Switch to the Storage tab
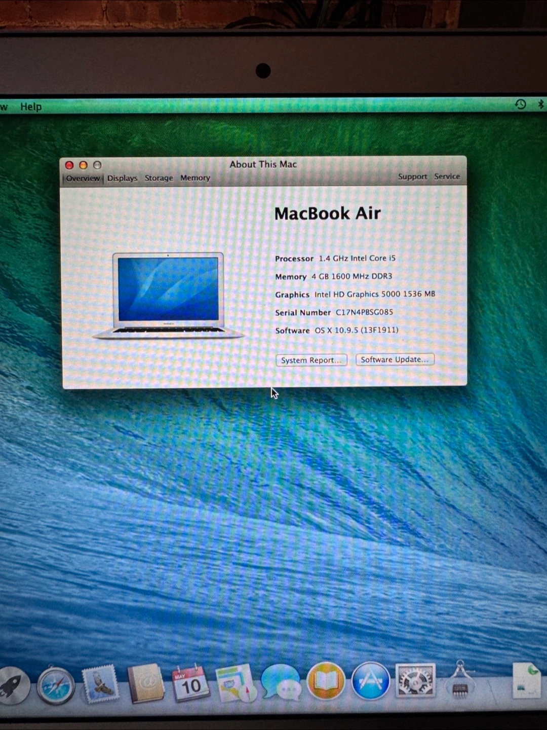Viewport: 547px width, 730px height. pyautogui.click(x=159, y=178)
